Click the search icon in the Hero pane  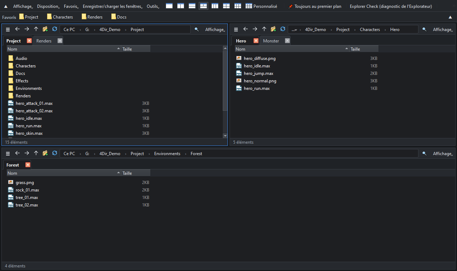click(x=424, y=29)
